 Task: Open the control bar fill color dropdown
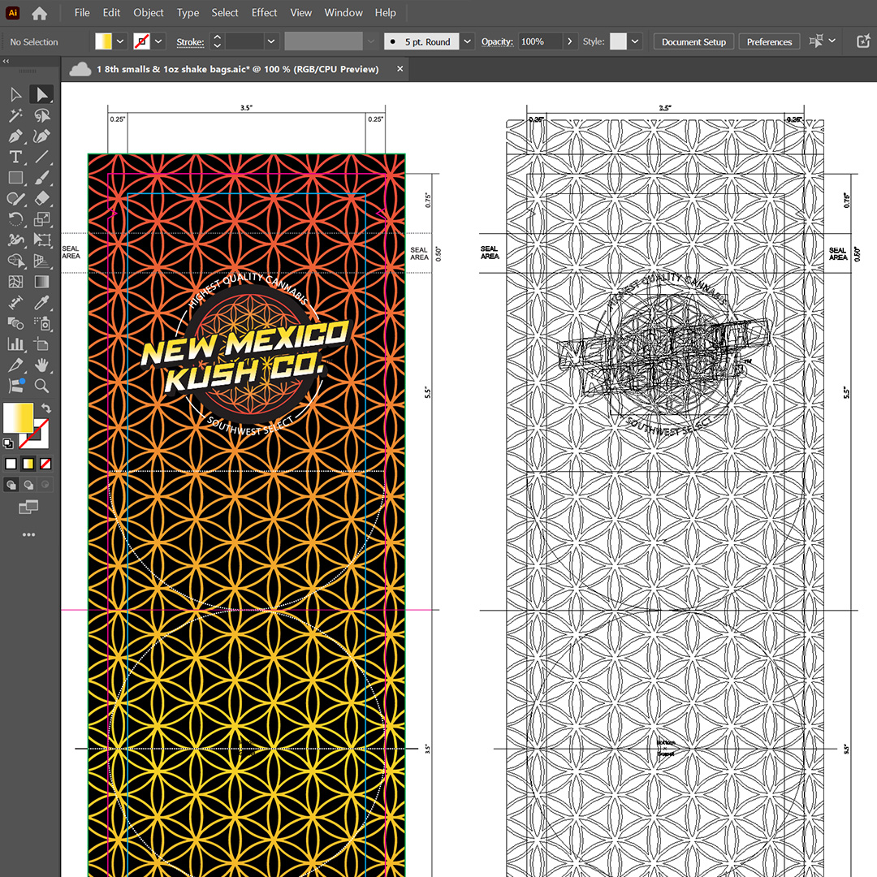(120, 41)
